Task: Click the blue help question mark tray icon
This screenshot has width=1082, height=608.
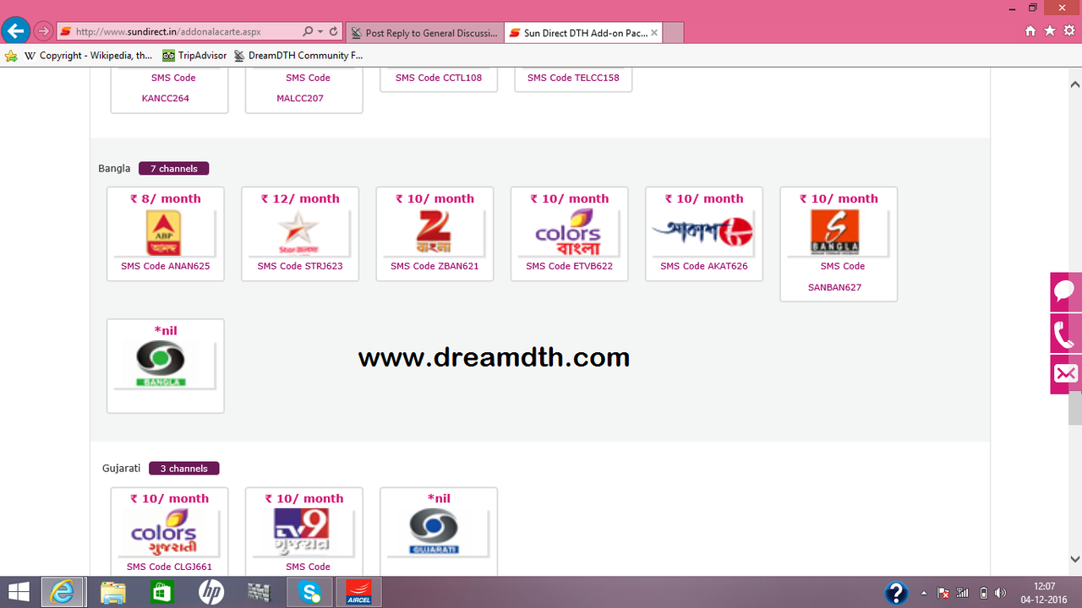Action: coord(896,592)
